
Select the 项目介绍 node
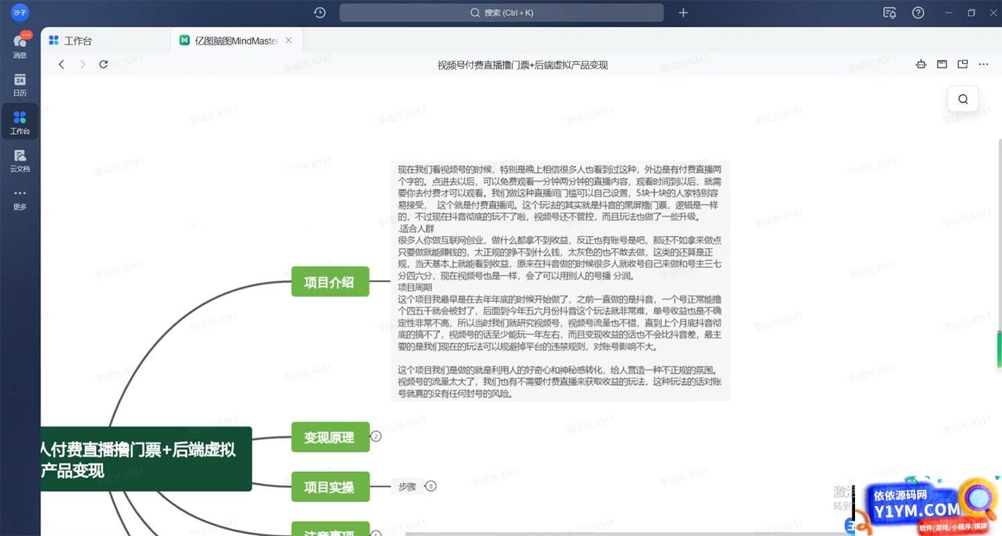330,281
